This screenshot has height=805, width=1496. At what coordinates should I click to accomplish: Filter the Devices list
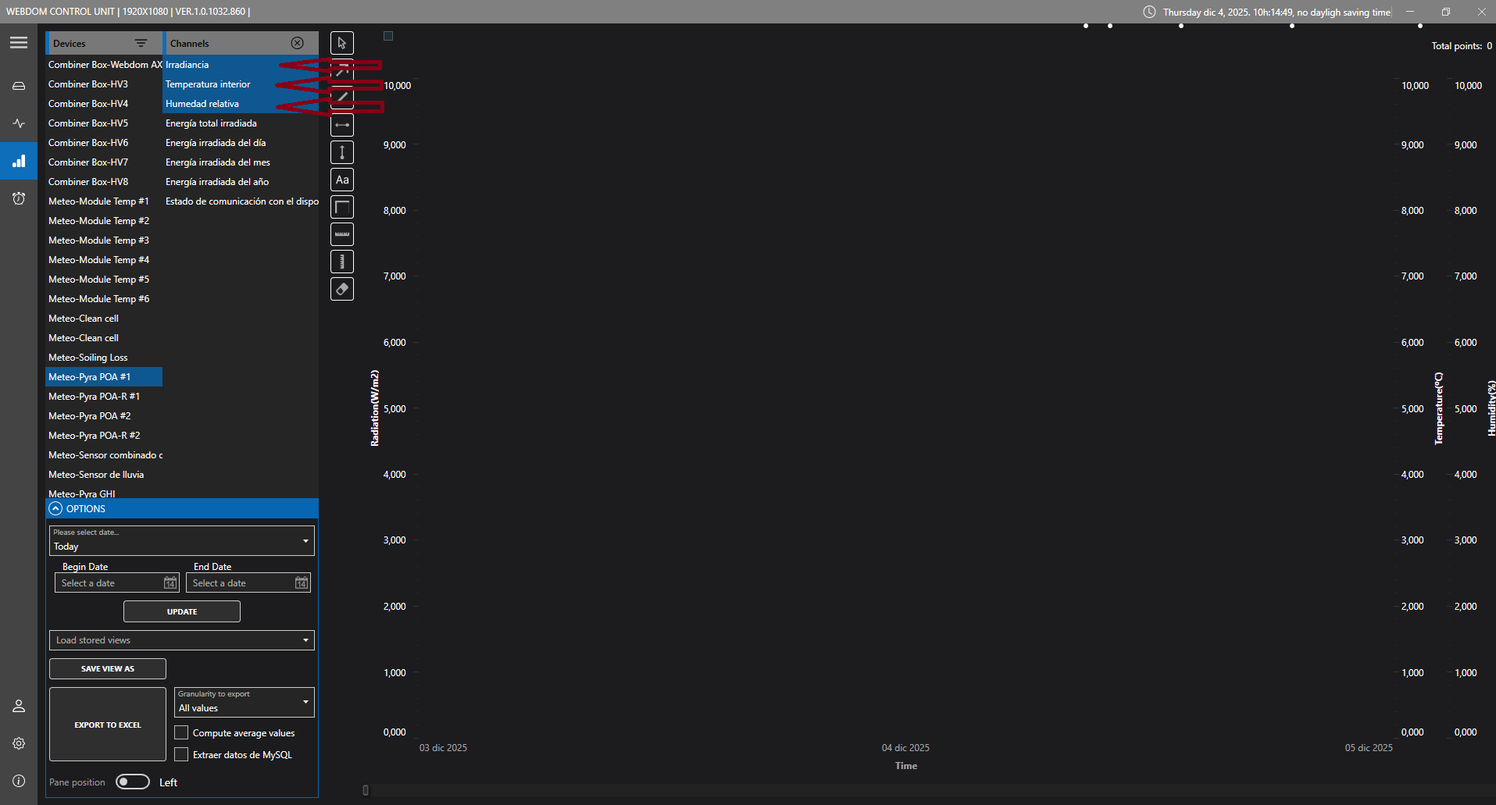pos(141,43)
